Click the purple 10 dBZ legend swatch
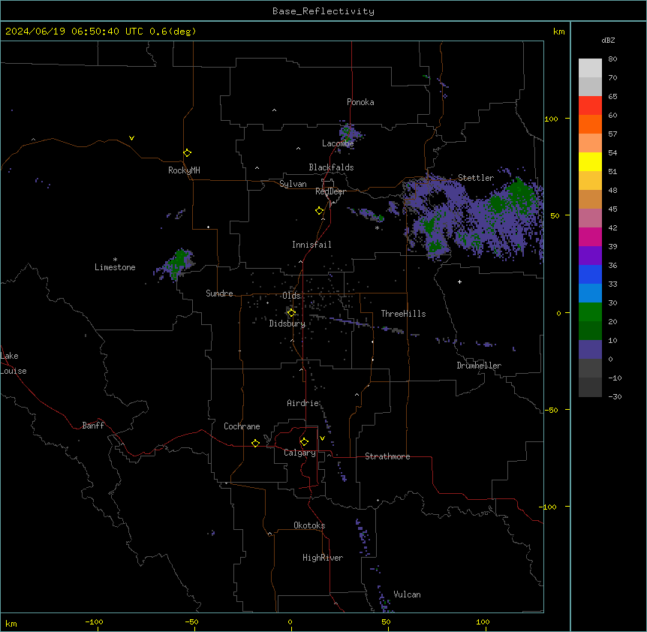 pos(590,350)
